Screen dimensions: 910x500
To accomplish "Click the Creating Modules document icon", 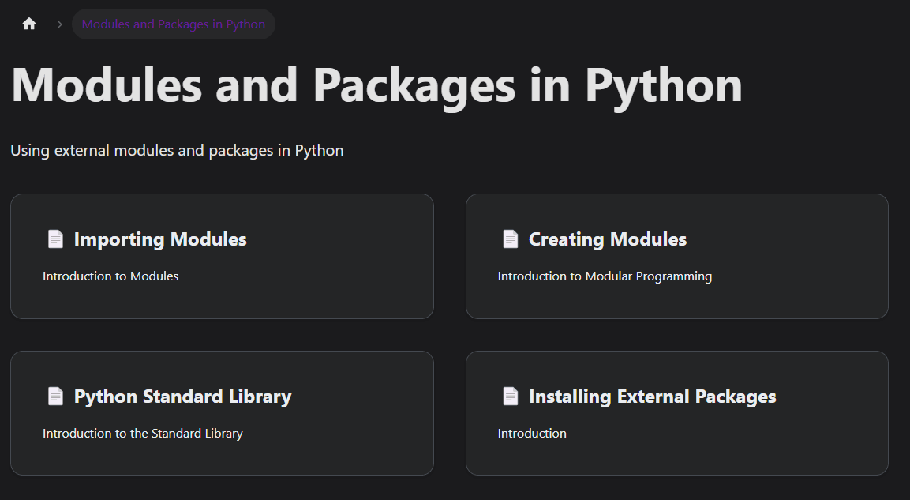I will point(511,239).
